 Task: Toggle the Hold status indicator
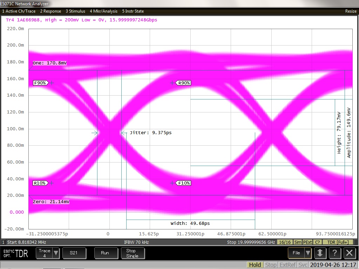click(255, 265)
